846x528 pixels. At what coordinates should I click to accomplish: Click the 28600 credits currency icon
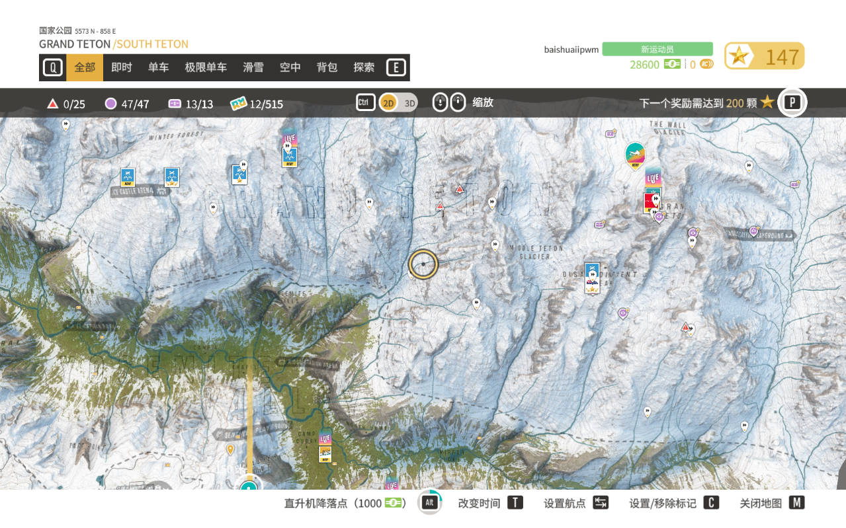672,64
